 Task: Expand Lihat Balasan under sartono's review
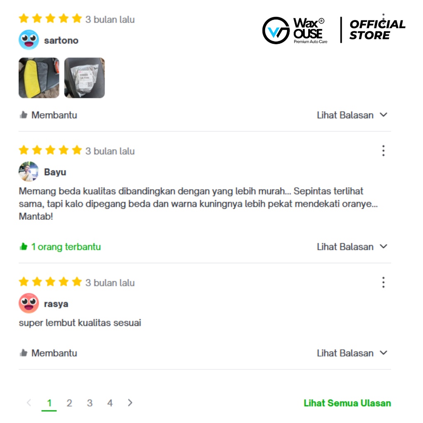352,115
